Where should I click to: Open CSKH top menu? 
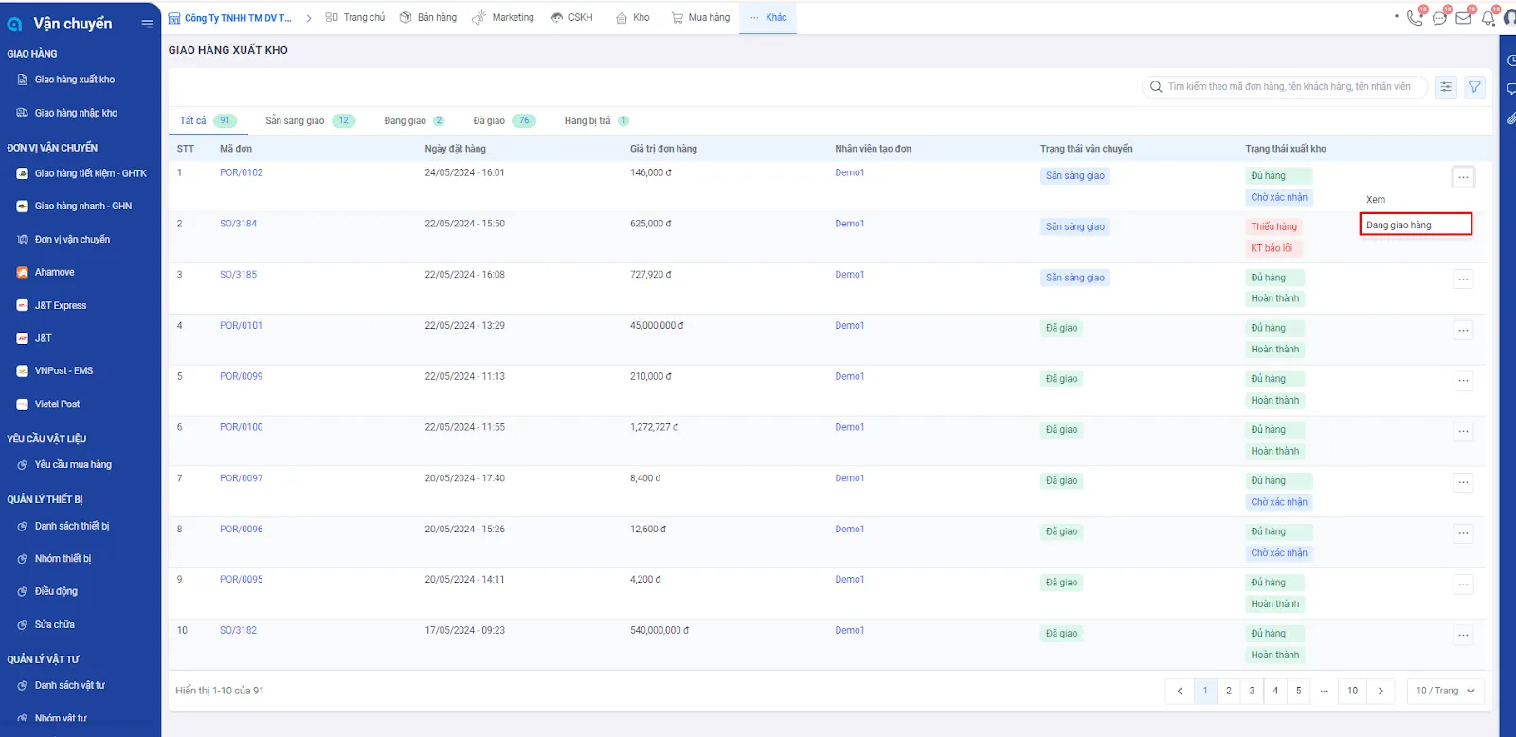click(x=572, y=17)
